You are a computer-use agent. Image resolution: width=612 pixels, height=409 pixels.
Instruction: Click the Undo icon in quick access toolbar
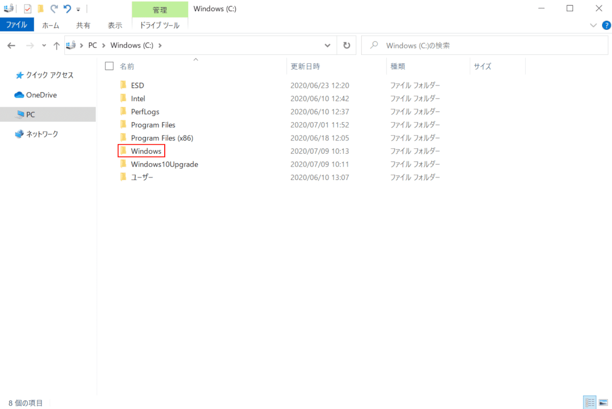67,9
